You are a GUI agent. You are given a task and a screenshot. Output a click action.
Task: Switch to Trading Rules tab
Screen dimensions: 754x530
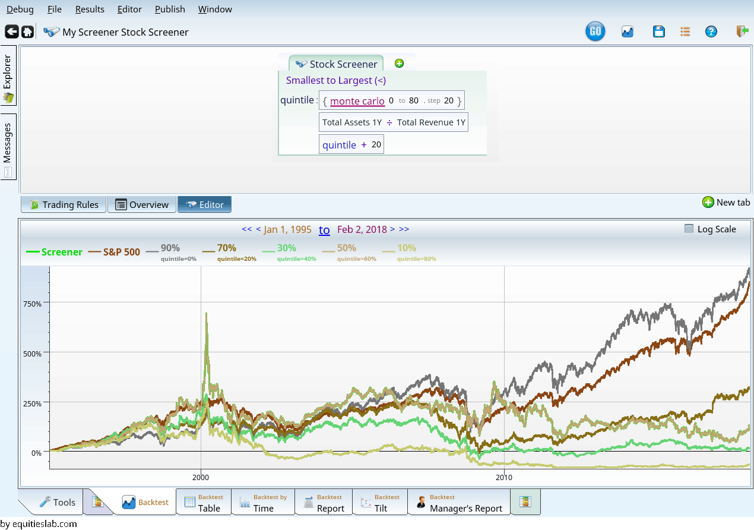[64, 204]
